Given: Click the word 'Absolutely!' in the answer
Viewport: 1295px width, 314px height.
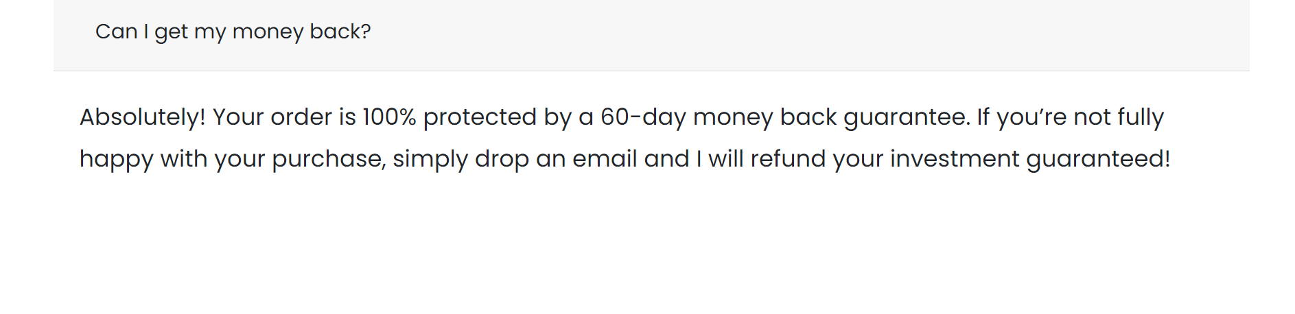Looking at the screenshot, I should tap(143, 117).
